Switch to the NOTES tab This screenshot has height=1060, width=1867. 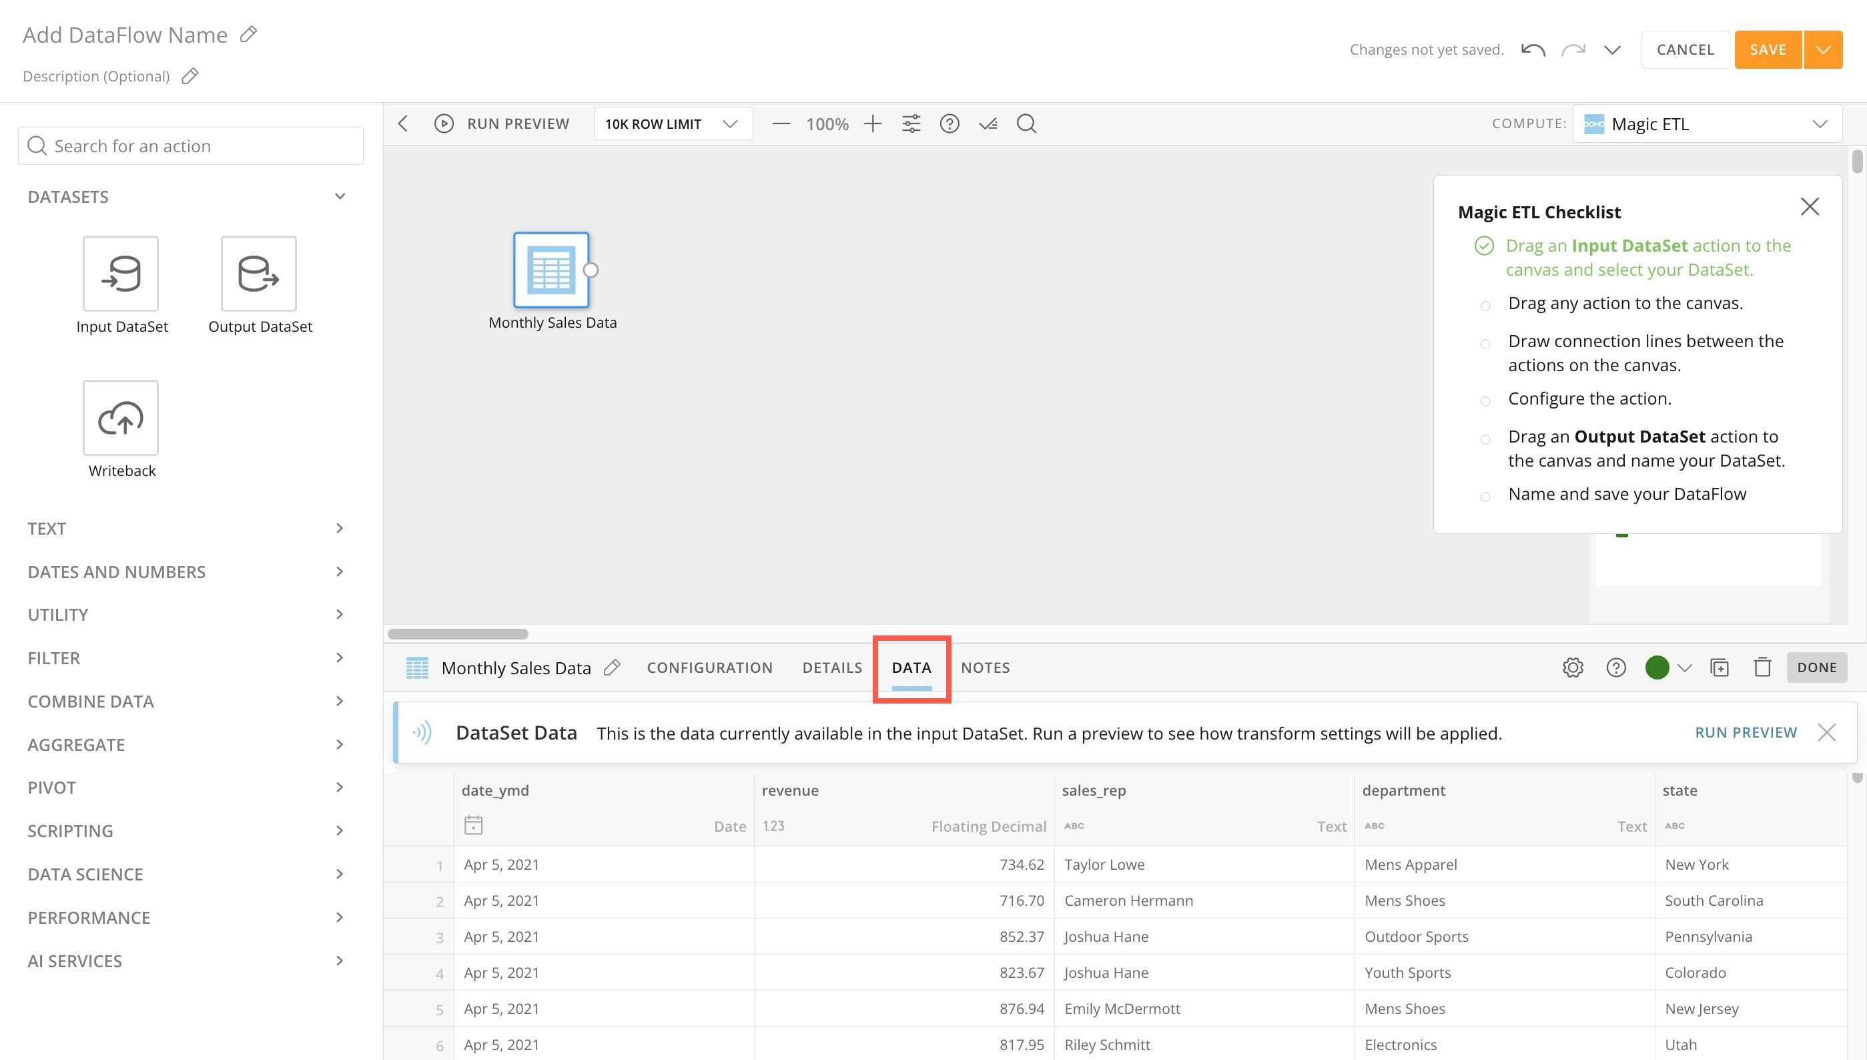(x=985, y=668)
